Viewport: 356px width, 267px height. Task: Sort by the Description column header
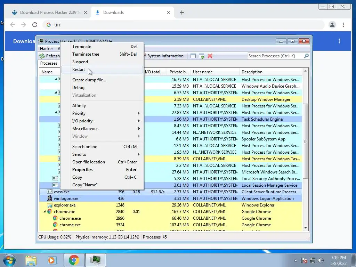click(271, 72)
